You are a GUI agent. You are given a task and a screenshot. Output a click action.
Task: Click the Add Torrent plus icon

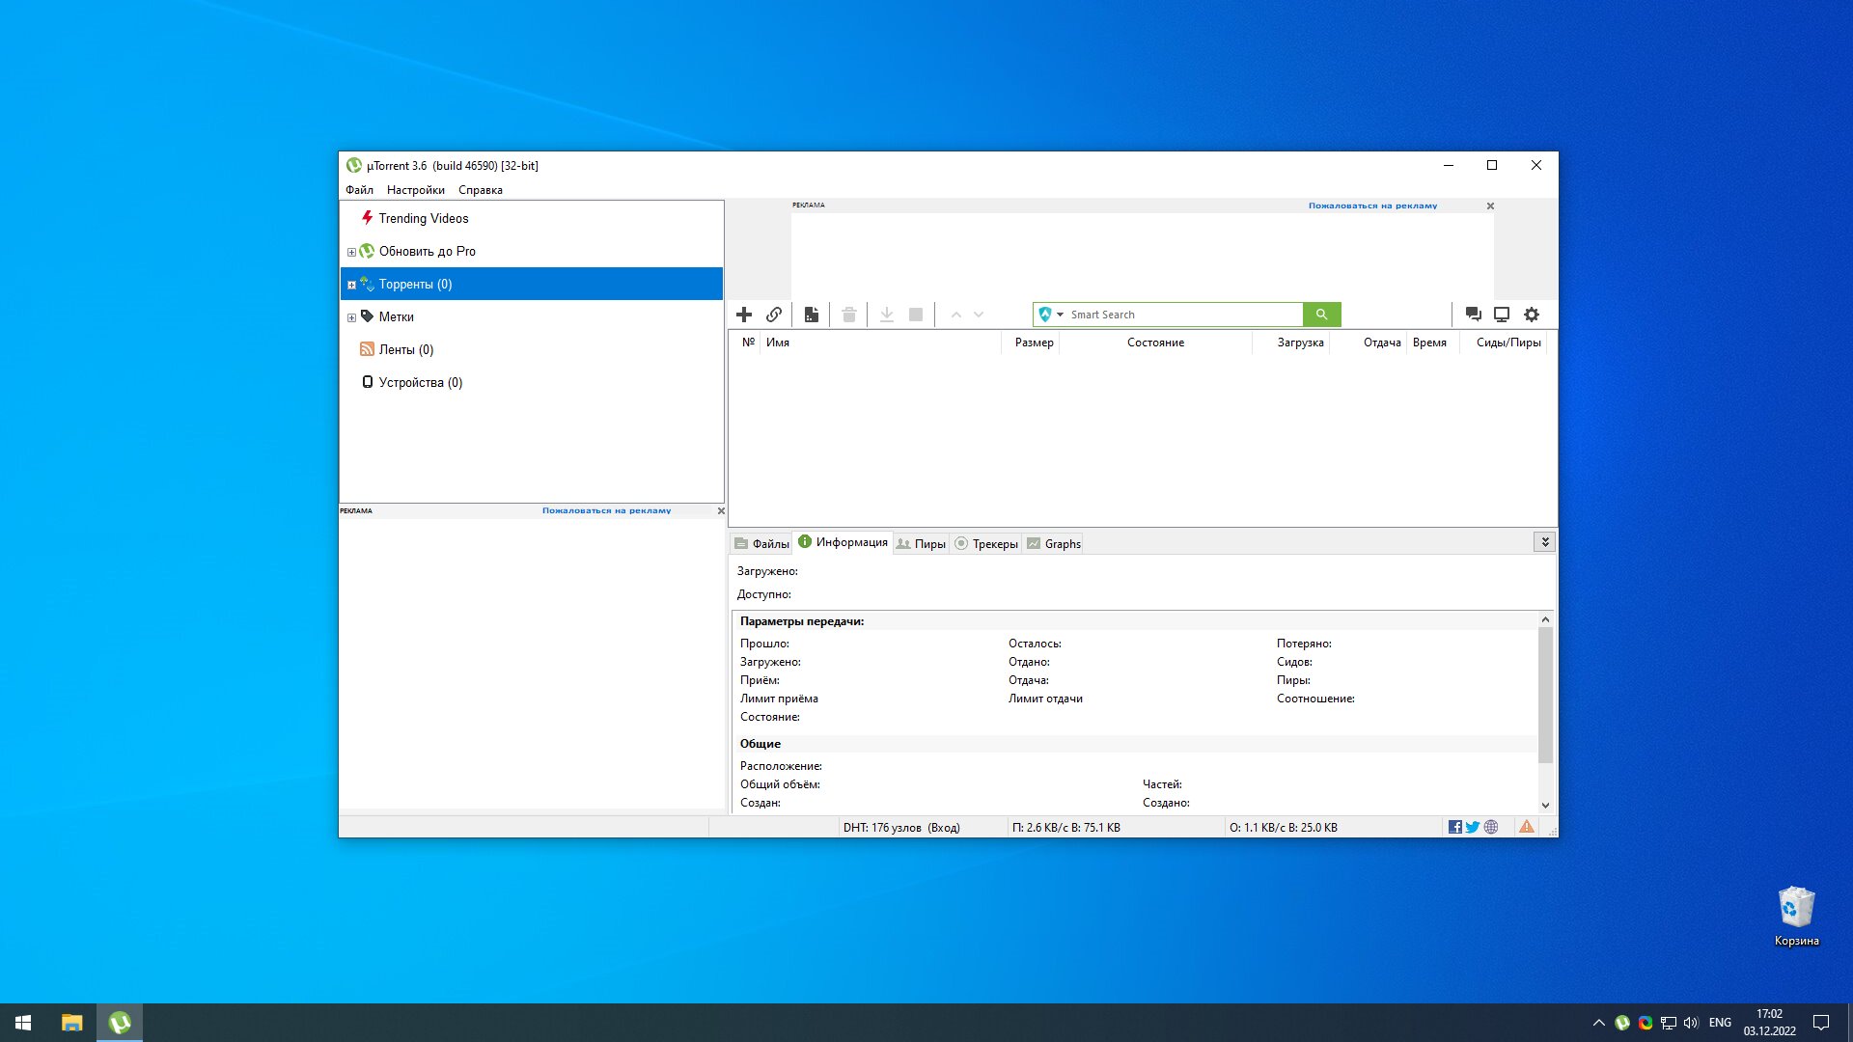(744, 315)
